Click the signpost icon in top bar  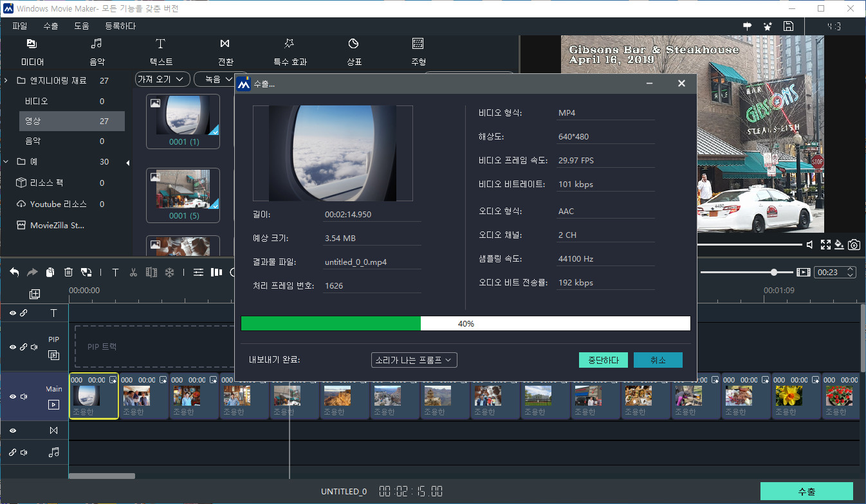(748, 26)
